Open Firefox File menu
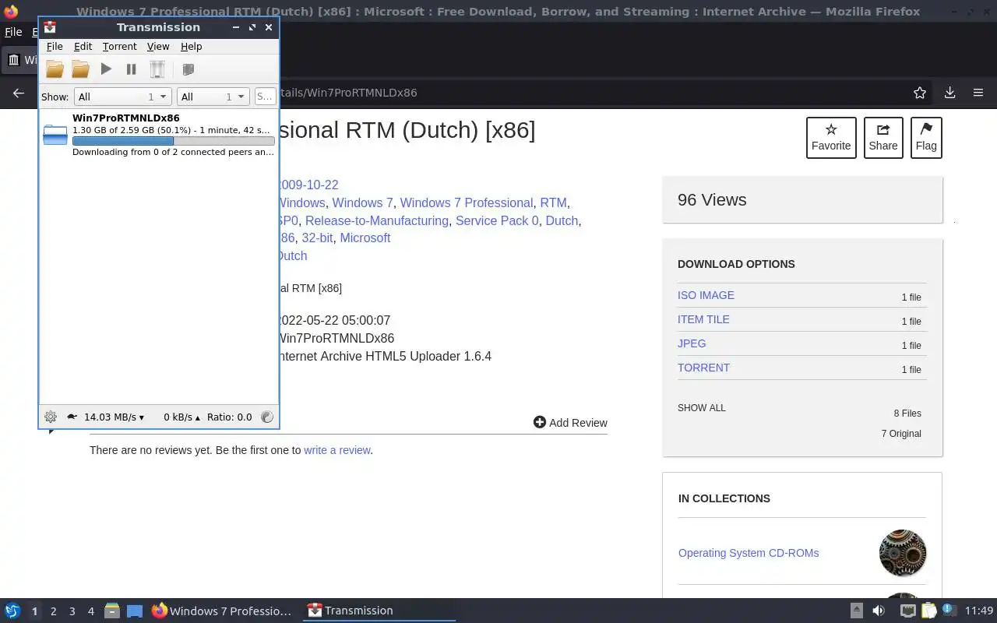Screen dimensions: 997x623 pos(13,32)
